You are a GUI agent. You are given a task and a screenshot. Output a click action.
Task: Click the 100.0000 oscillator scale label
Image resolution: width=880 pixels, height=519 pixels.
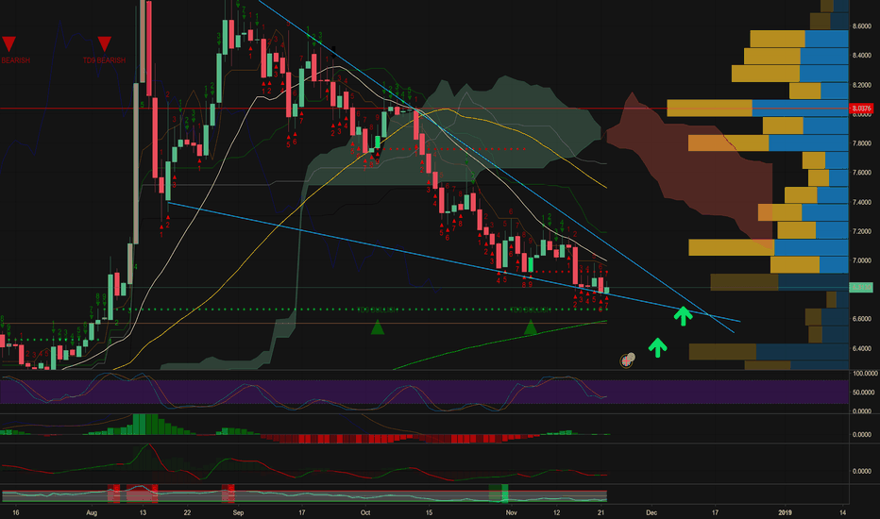click(x=865, y=373)
